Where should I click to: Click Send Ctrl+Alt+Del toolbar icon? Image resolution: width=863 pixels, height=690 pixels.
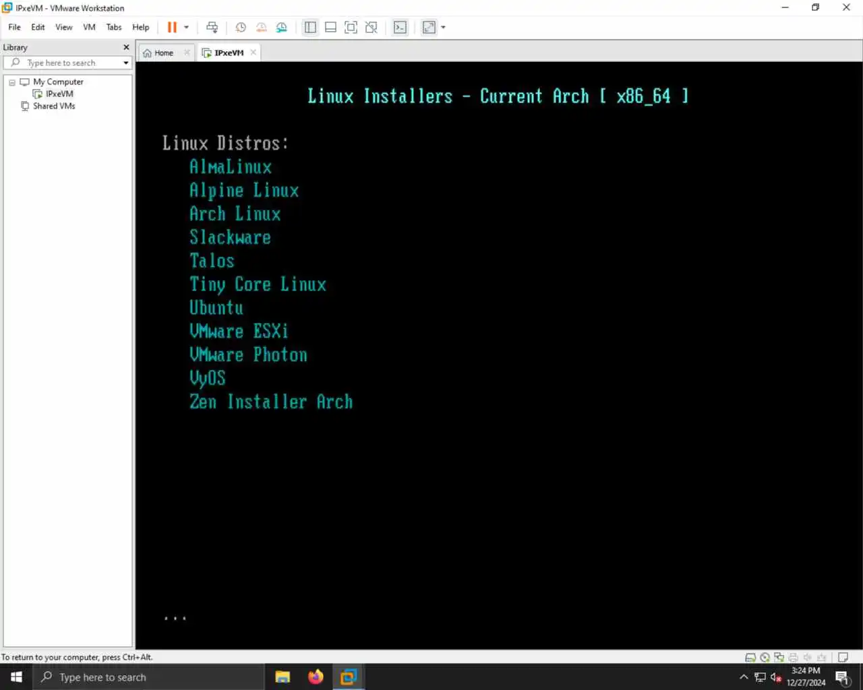coord(212,27)
